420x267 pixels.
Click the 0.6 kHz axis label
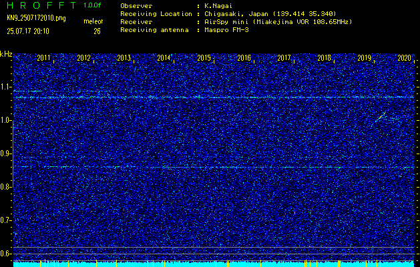(5, 254)
